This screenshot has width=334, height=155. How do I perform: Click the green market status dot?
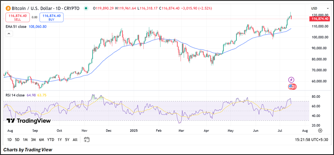[86, 8]
